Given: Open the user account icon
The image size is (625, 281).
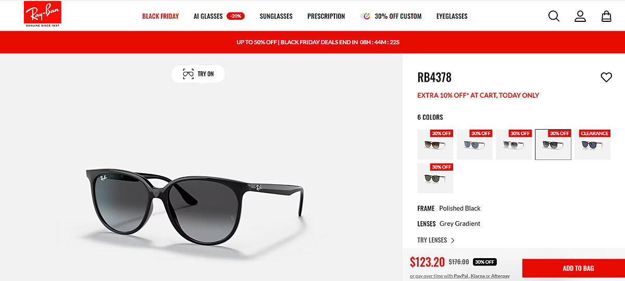Looking at the screenshot, I should tap(580, 16).
